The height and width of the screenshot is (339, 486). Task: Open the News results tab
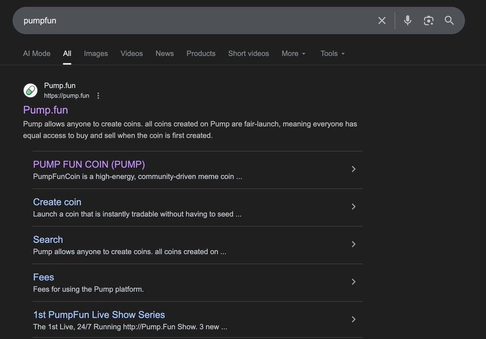pyautogui.click(x=164, y=54)
